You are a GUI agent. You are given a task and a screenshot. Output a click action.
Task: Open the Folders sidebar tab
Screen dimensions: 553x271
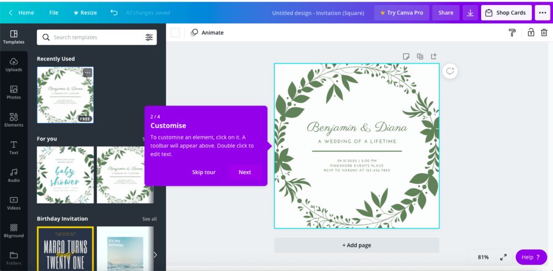[x=14, y=259]
